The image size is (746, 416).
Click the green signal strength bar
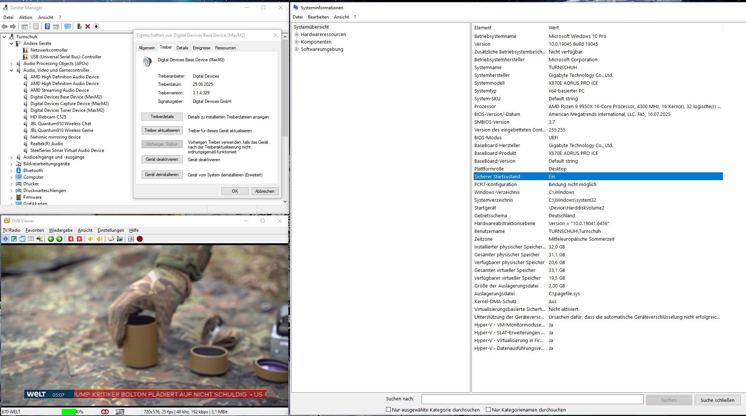69,412
